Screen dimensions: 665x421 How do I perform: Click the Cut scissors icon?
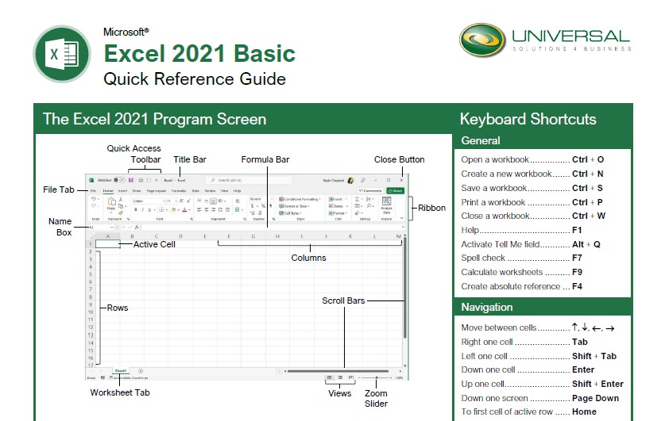121,199
